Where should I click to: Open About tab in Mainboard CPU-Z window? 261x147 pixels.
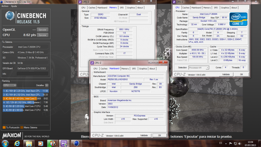tap(152, 69)
